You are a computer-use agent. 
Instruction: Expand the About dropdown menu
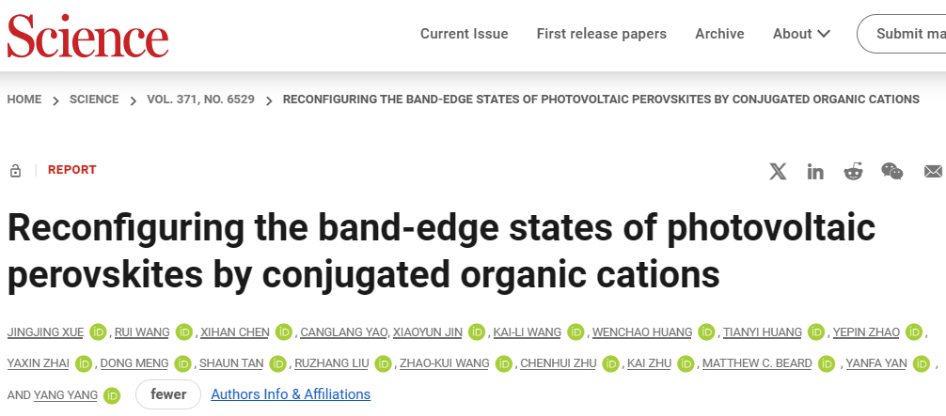801,34
